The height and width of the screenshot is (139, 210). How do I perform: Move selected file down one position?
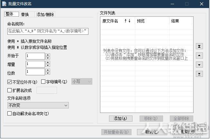(x=199, y=65)
